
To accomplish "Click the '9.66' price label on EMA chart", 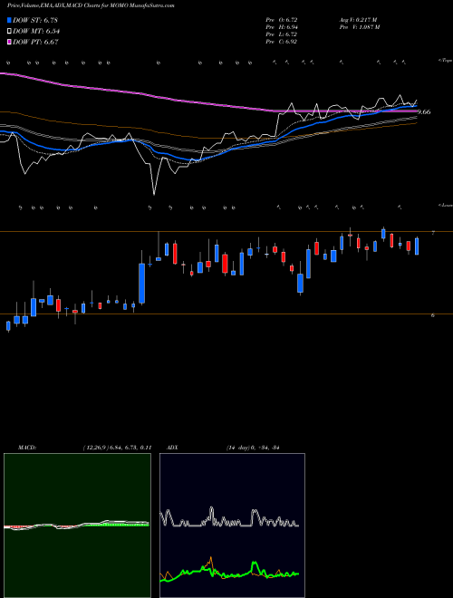I will [x=424, y=111].
